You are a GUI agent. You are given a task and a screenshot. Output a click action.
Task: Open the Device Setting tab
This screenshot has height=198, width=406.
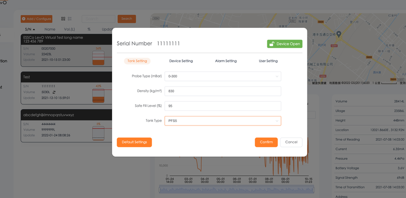[x=181, y=61]
